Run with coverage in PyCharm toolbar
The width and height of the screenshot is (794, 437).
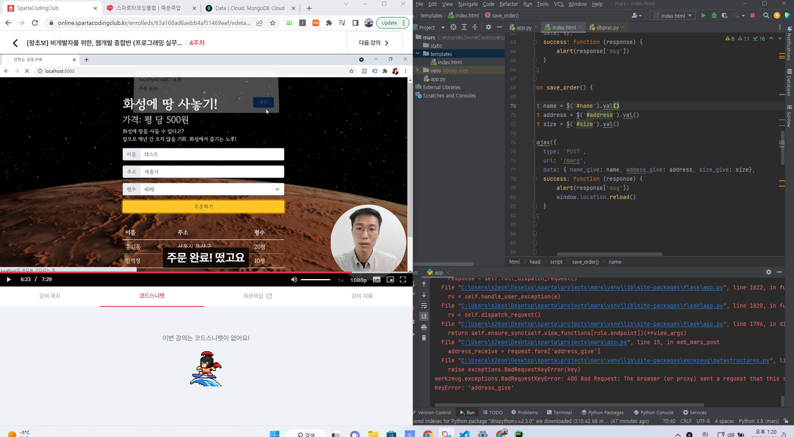click(724, 15)
